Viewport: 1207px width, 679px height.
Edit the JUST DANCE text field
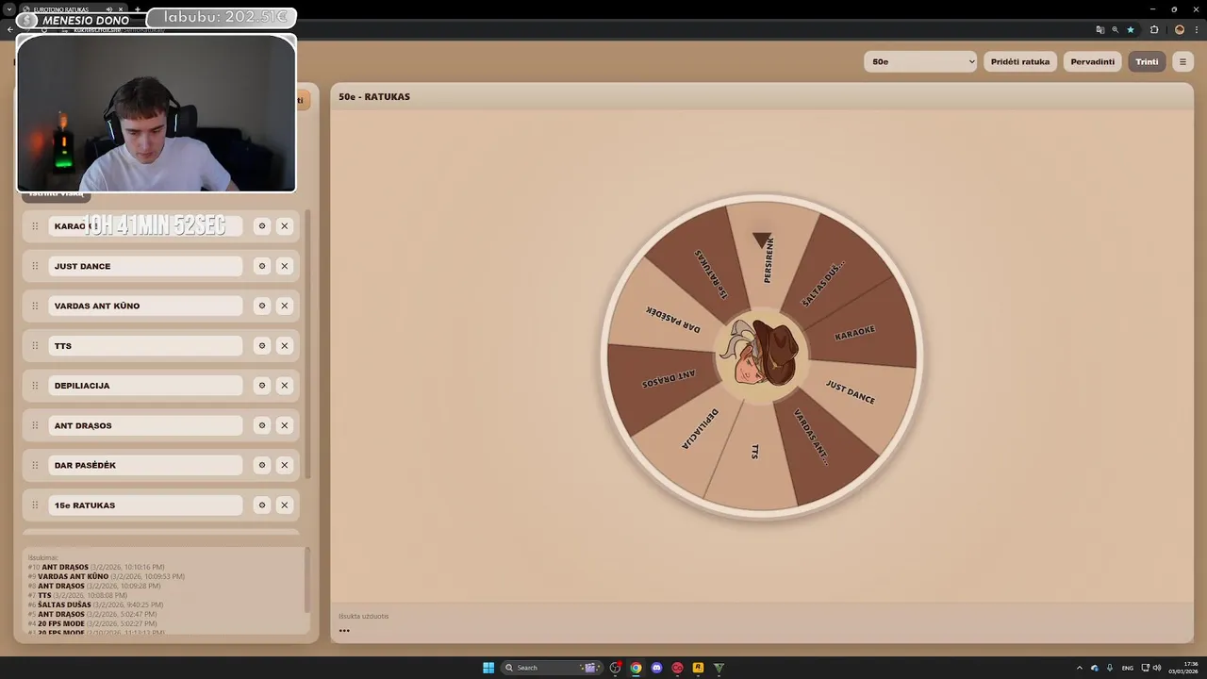[145, 266]
